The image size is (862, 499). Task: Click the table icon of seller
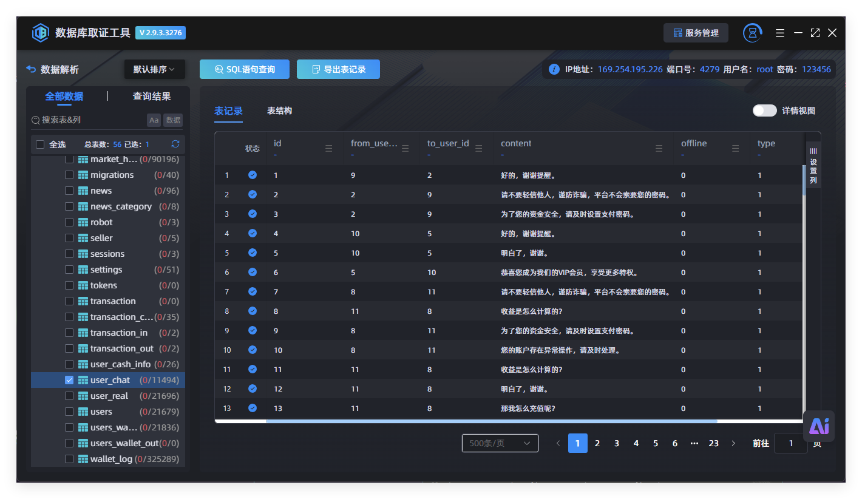tap(83, 238)
